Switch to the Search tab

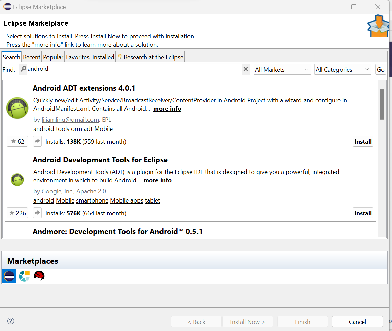11,57
